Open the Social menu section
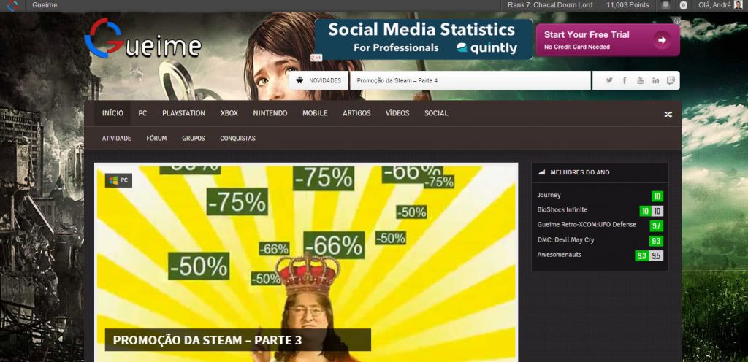748x362 pixels. pyautogui.click(x=436, y=113)
